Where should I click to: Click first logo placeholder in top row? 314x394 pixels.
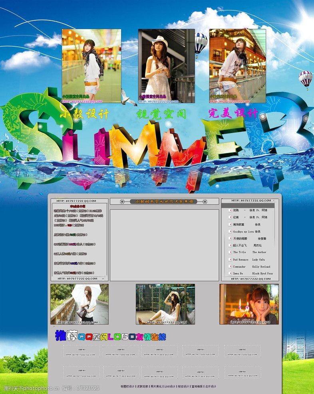(81, 351)
